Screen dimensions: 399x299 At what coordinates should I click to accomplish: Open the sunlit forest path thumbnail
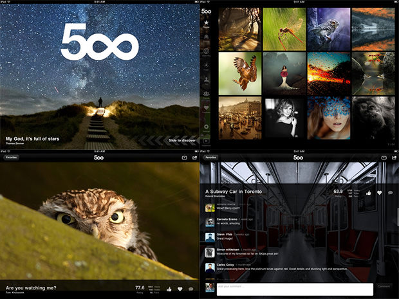[x=240, y=29]
